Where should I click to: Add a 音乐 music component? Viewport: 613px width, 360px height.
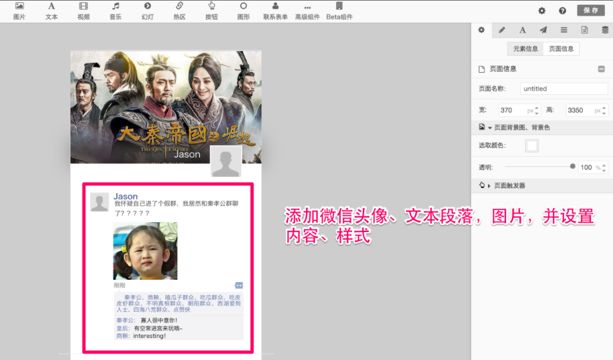[115, 10]
